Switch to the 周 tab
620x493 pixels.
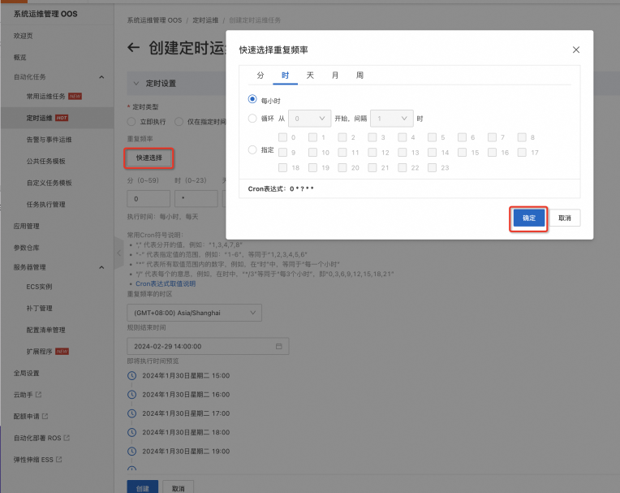[x=360, y=76]
